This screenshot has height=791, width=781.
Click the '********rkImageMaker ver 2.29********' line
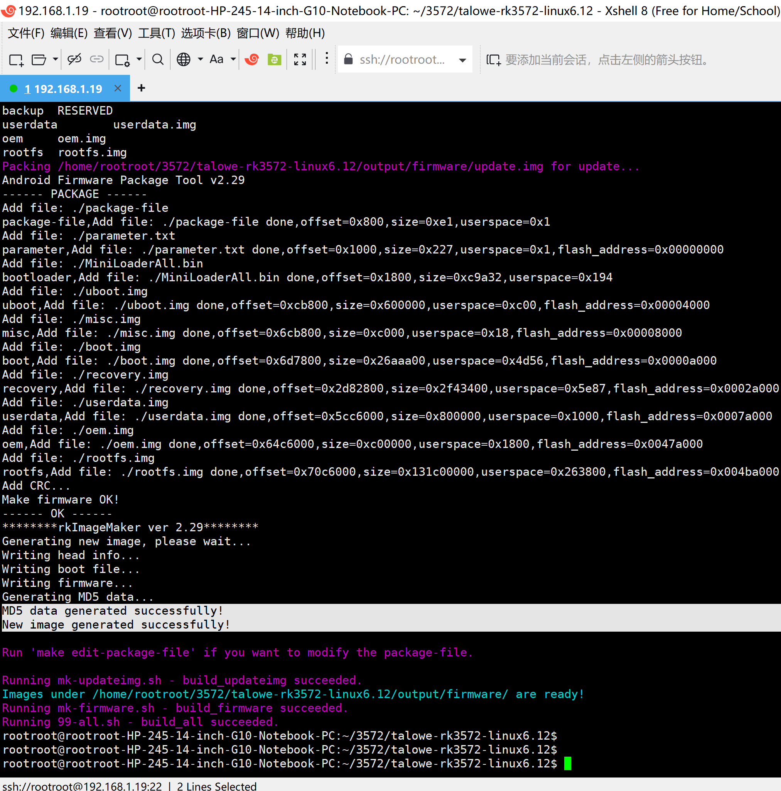tap(130, 527)
